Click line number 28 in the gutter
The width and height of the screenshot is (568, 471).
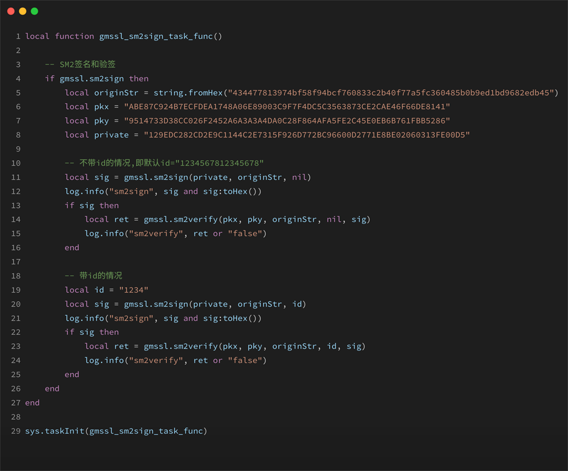pyautogui.click(x=16, y=417)
